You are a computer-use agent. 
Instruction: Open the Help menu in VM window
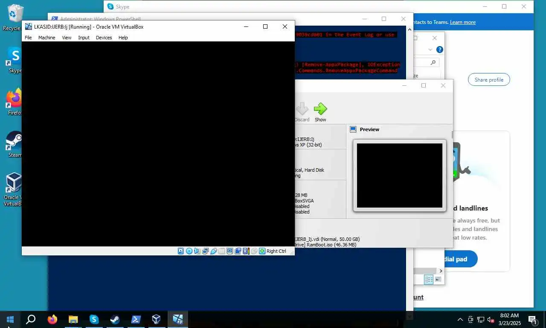tap(123, 38)
